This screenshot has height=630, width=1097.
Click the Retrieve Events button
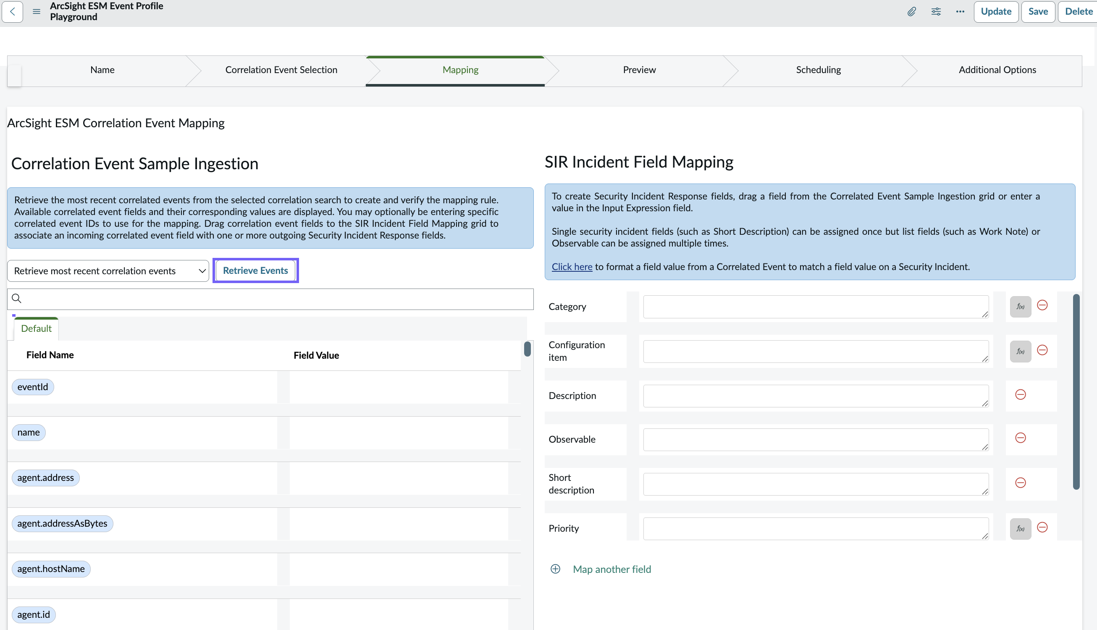pyautogui.click(x=255, y=271)
